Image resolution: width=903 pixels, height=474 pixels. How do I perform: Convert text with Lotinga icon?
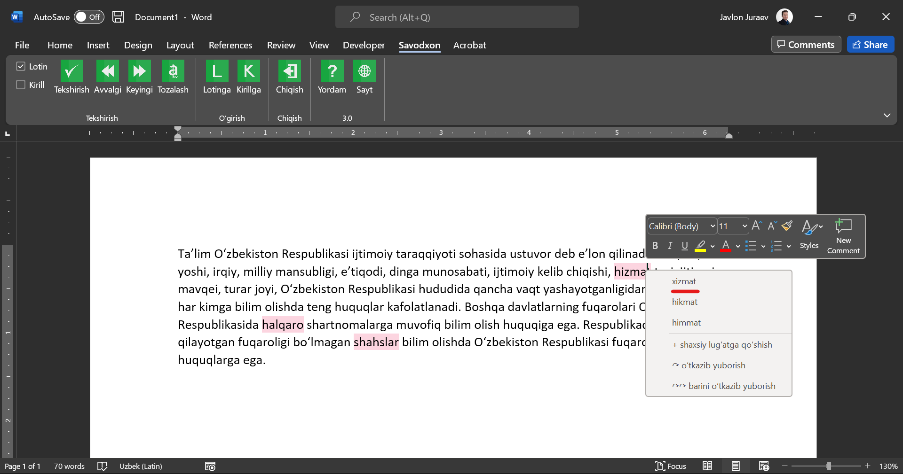217,71
